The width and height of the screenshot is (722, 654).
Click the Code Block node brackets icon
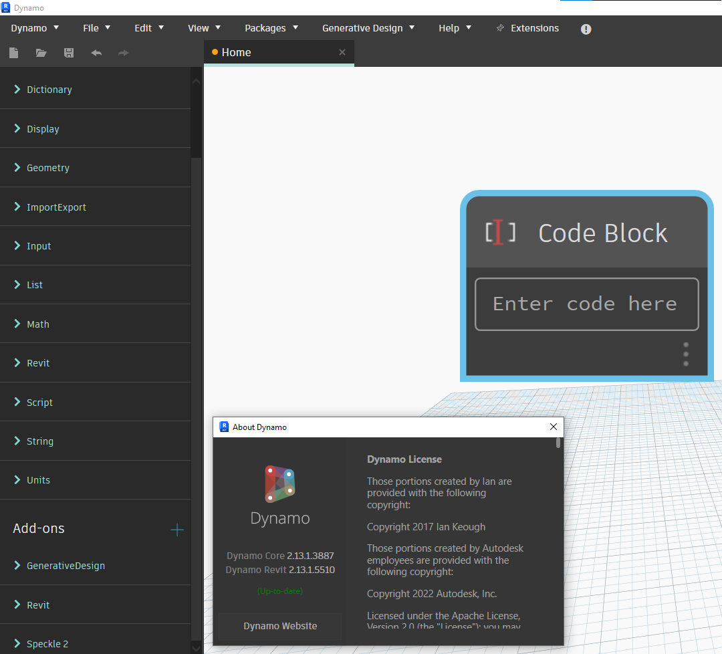pyautogui.click(x=500, y=232)
